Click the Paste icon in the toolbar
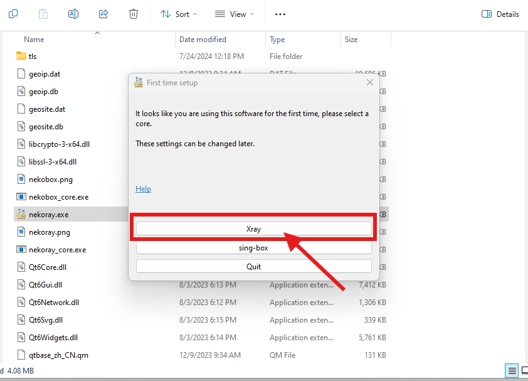Screen dimensions: 528x381 43,14
